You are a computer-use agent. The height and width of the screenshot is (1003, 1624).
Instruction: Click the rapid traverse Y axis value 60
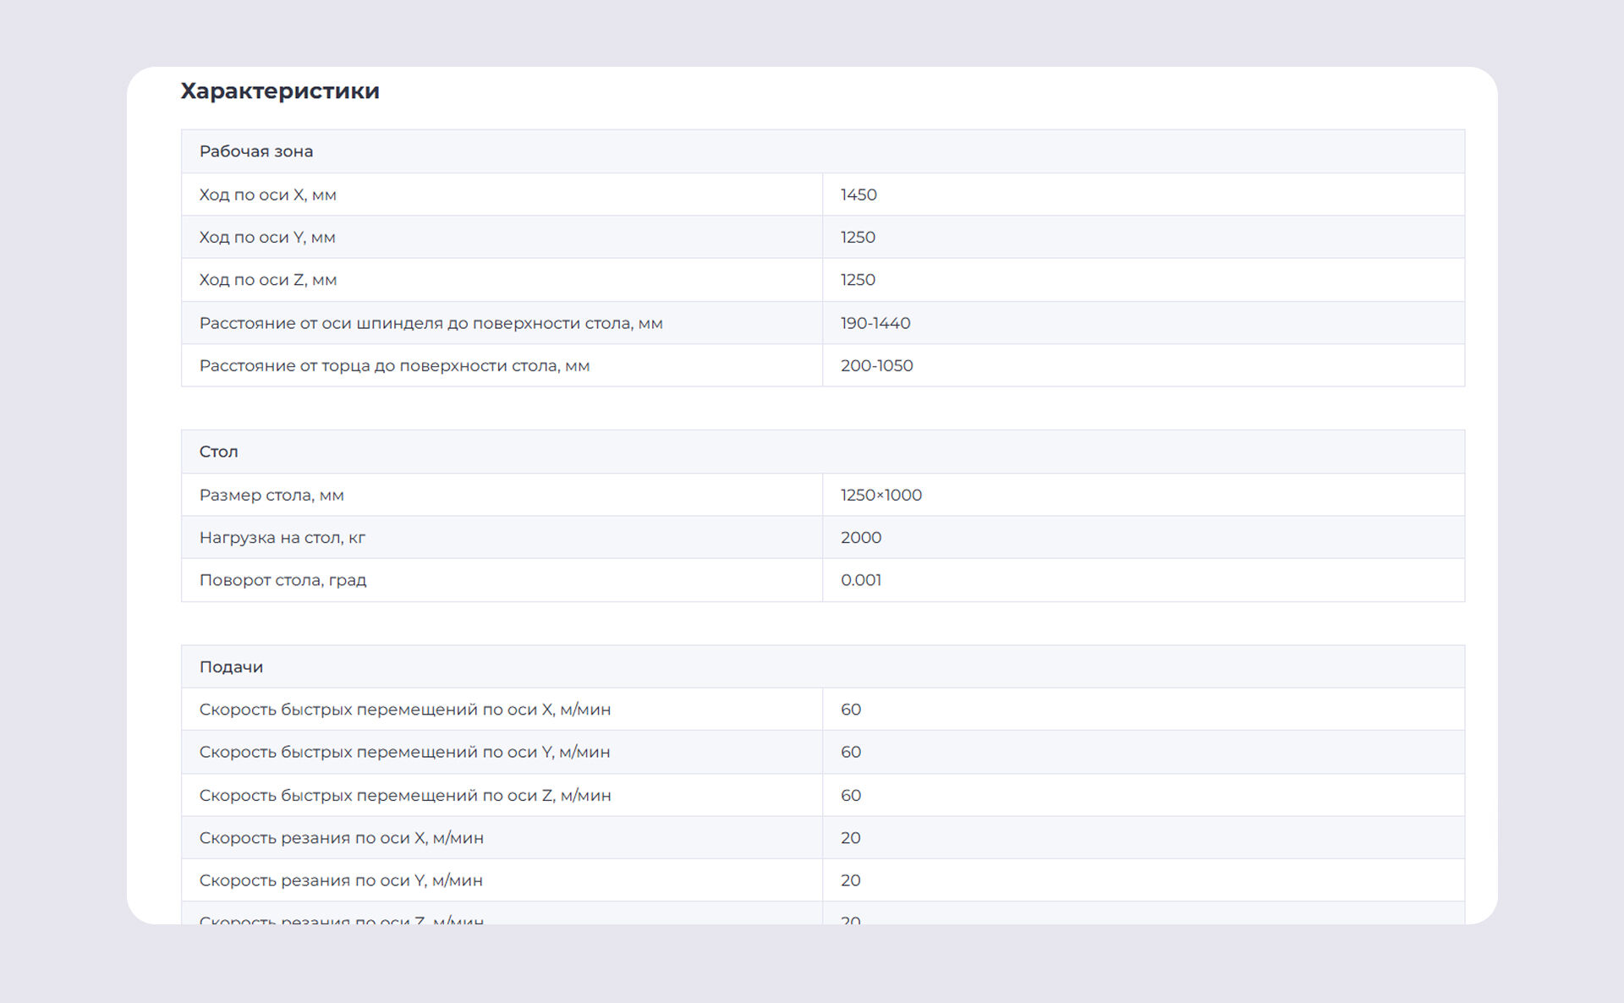tap(851, 752)
